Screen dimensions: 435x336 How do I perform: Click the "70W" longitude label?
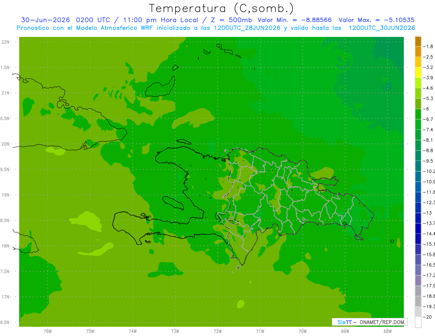point(302,331)
